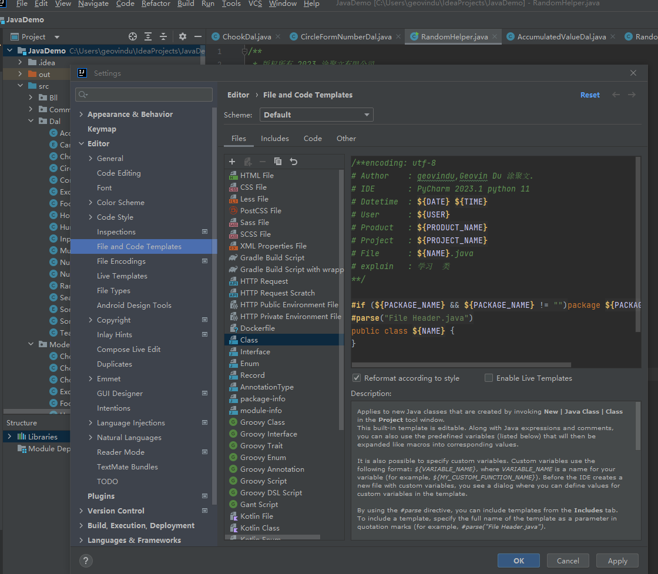Click the Revert template arrow icon
The width and height of the screenshot is (658, 574).
point(293,162)
